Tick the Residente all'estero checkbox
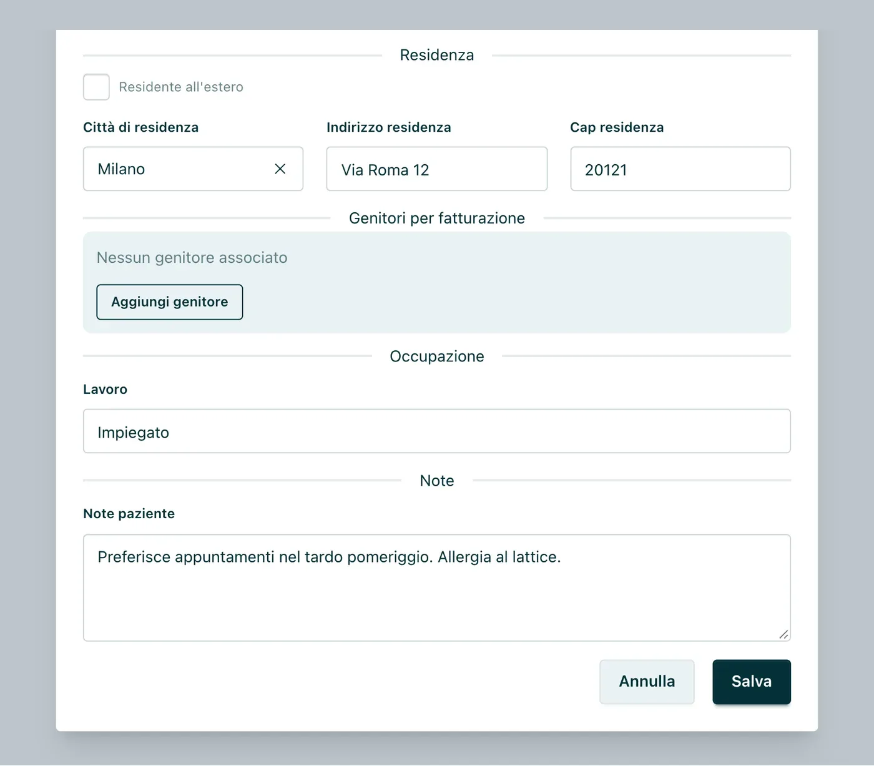The image size is (874, 766). point(96,87)
